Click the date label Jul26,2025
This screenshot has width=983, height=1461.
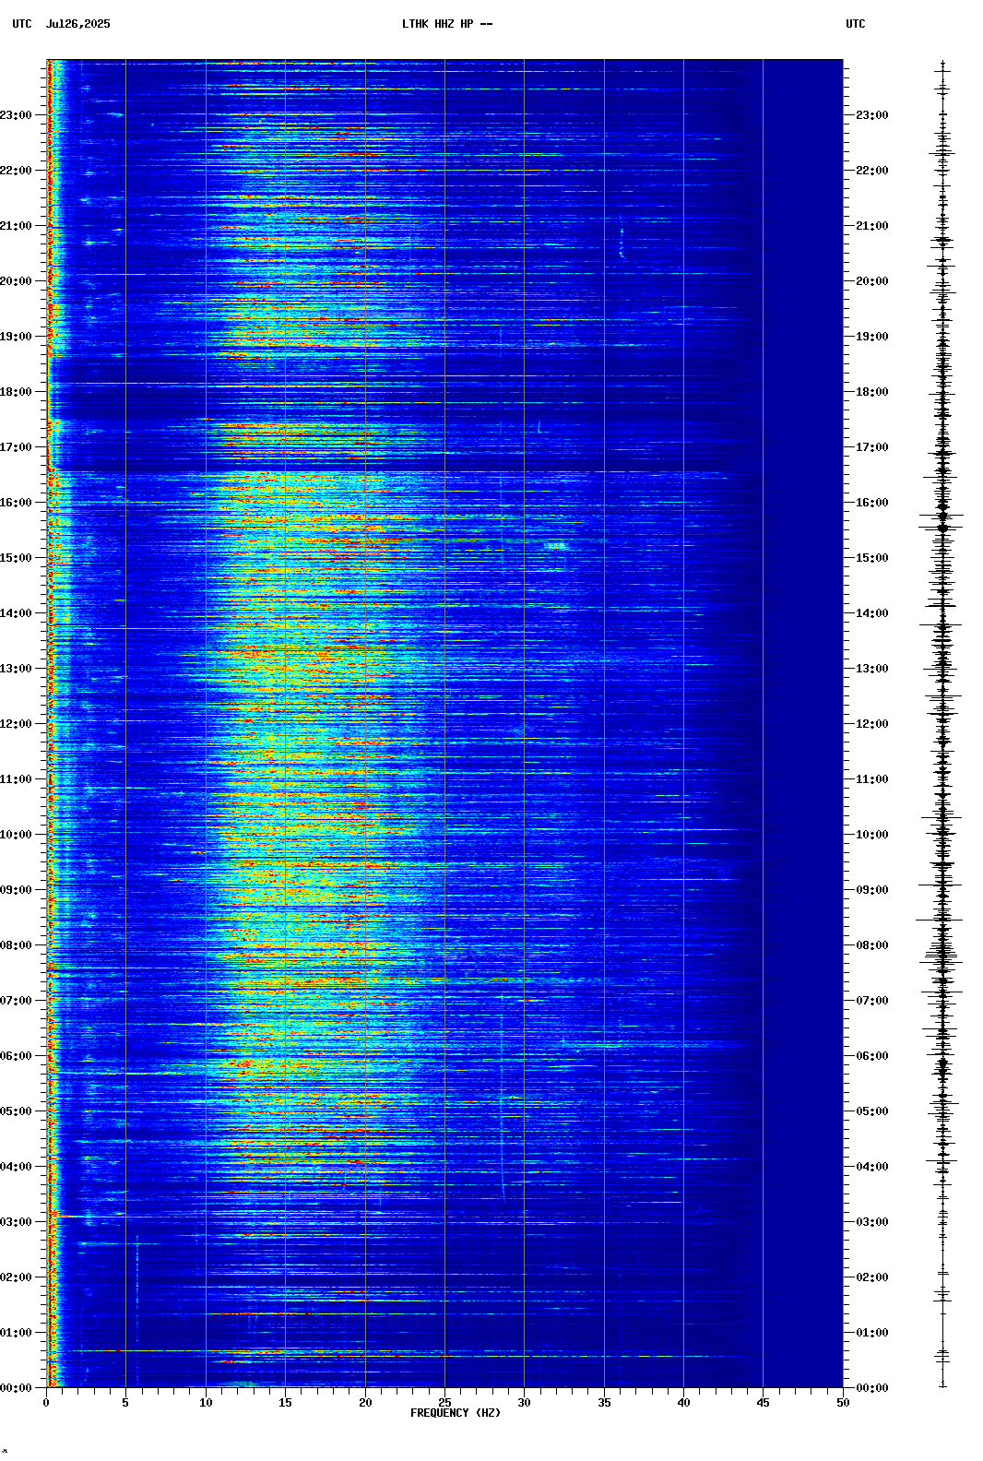[77, 24]
